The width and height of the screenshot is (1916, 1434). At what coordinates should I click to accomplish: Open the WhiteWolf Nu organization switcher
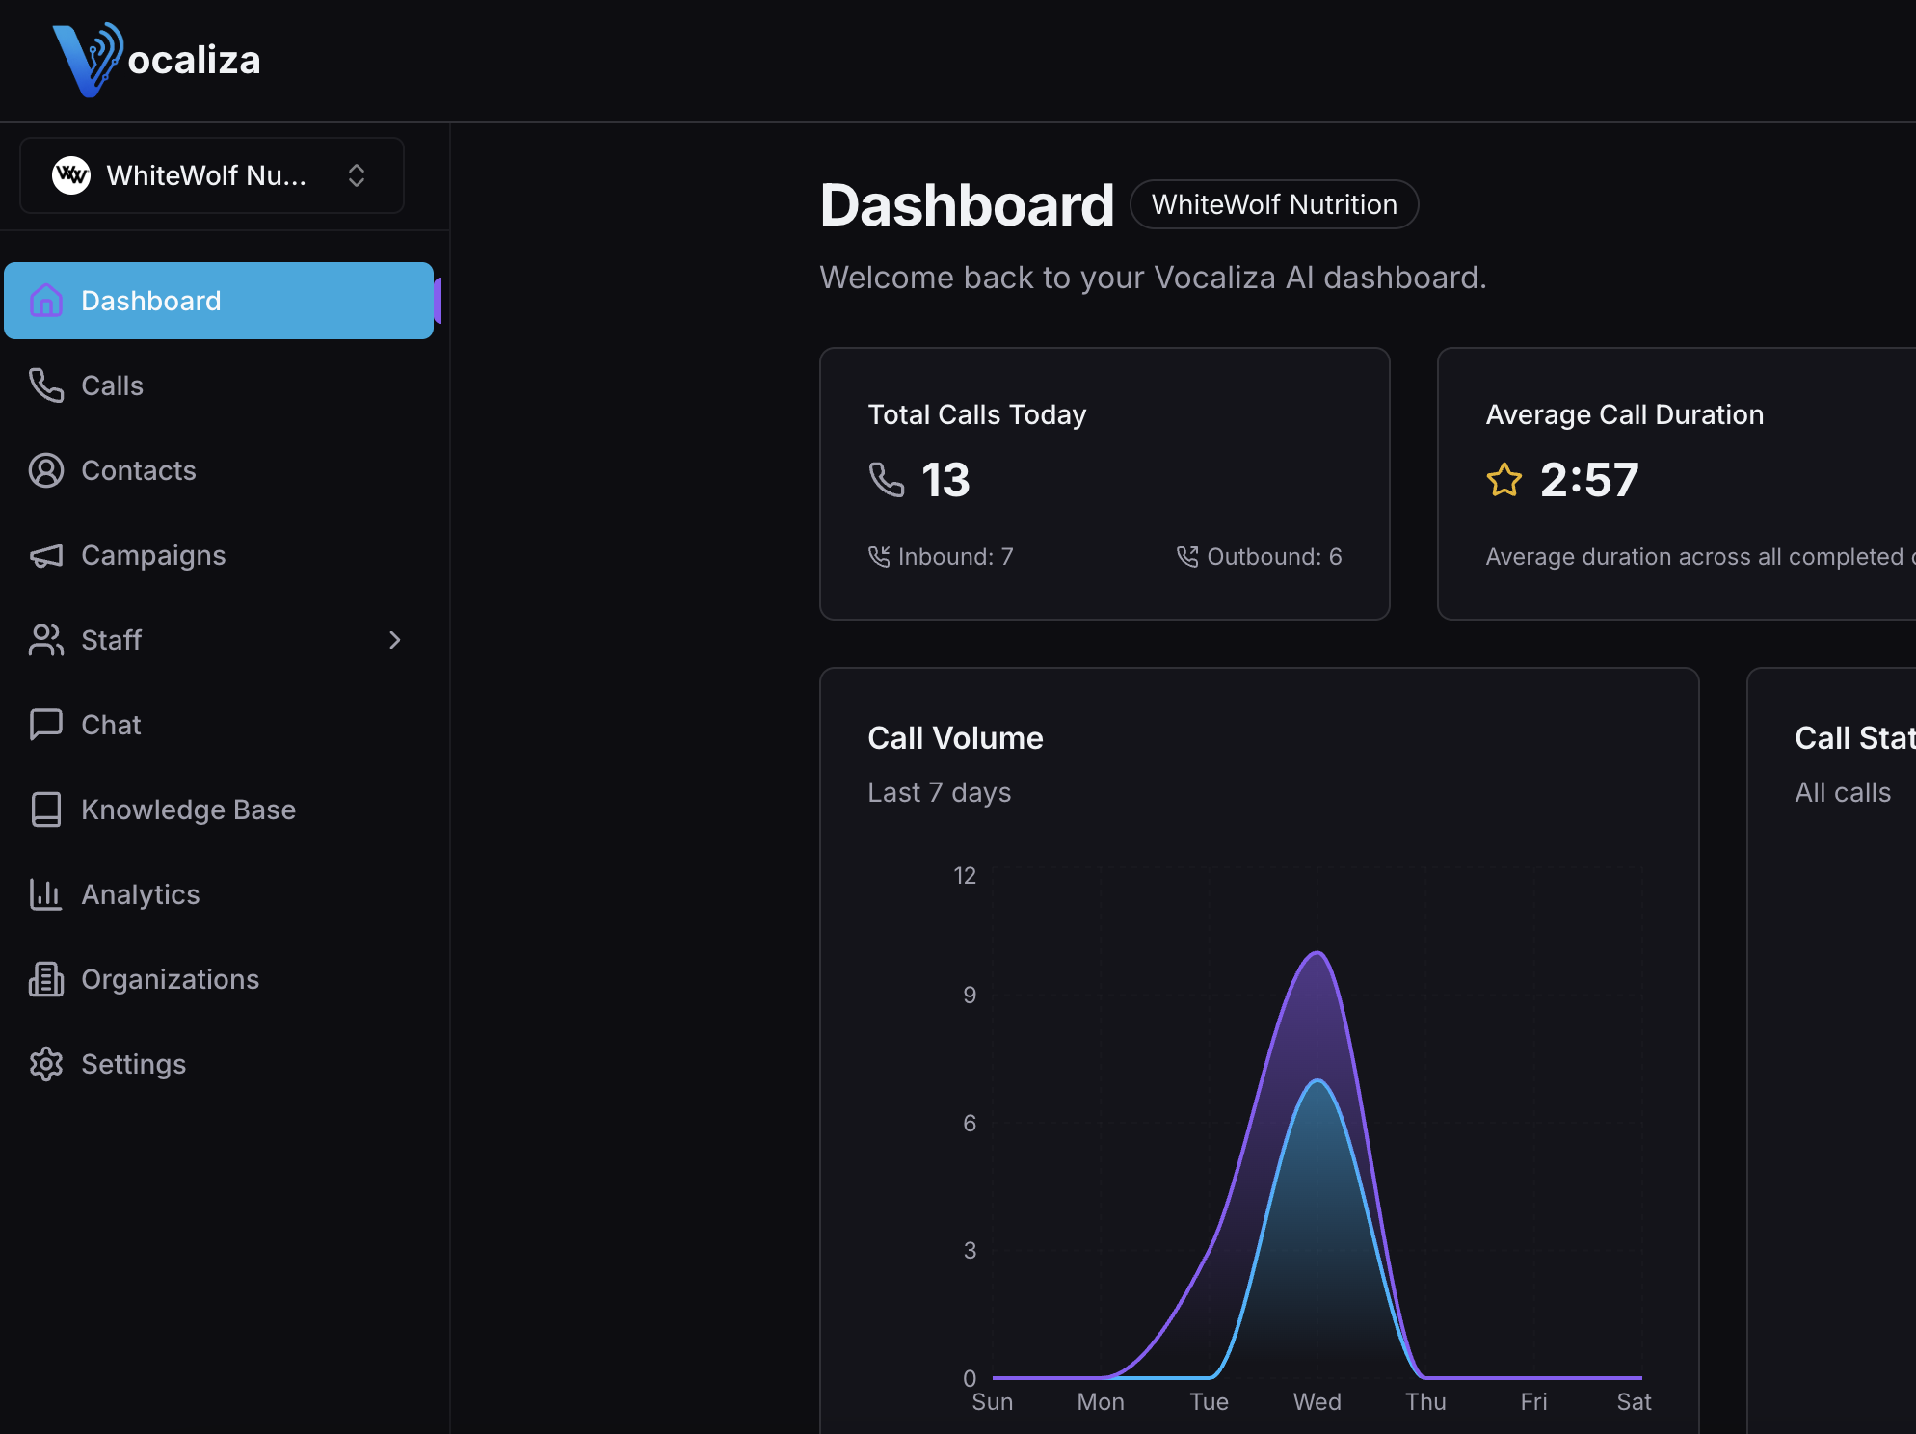point(210,175)
